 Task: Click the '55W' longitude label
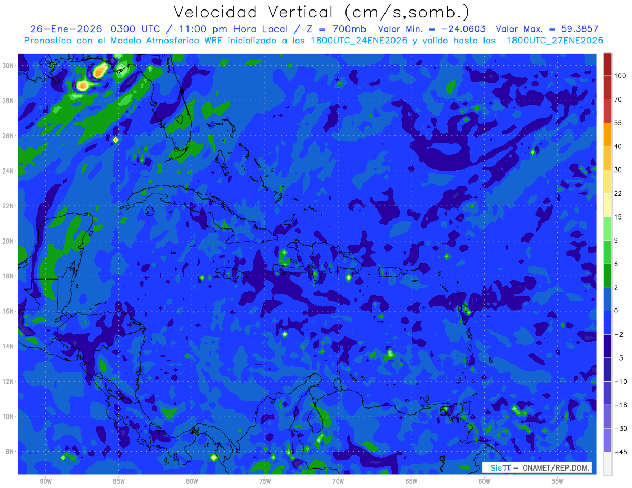point(558,481)
